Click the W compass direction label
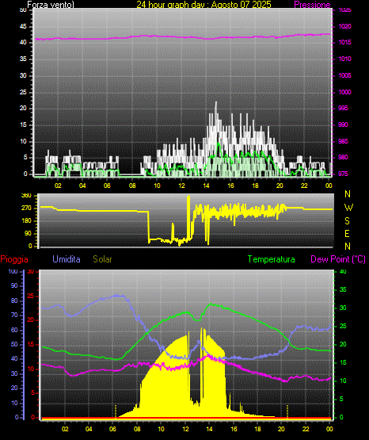The width and height of the screenshot is (369, 440). click(x=348, y=208)
